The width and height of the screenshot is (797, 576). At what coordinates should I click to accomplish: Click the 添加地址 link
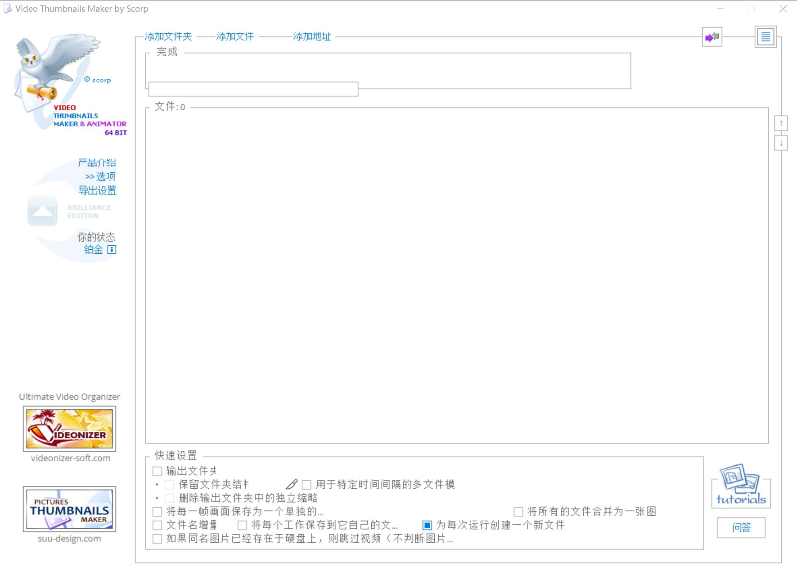312,37
